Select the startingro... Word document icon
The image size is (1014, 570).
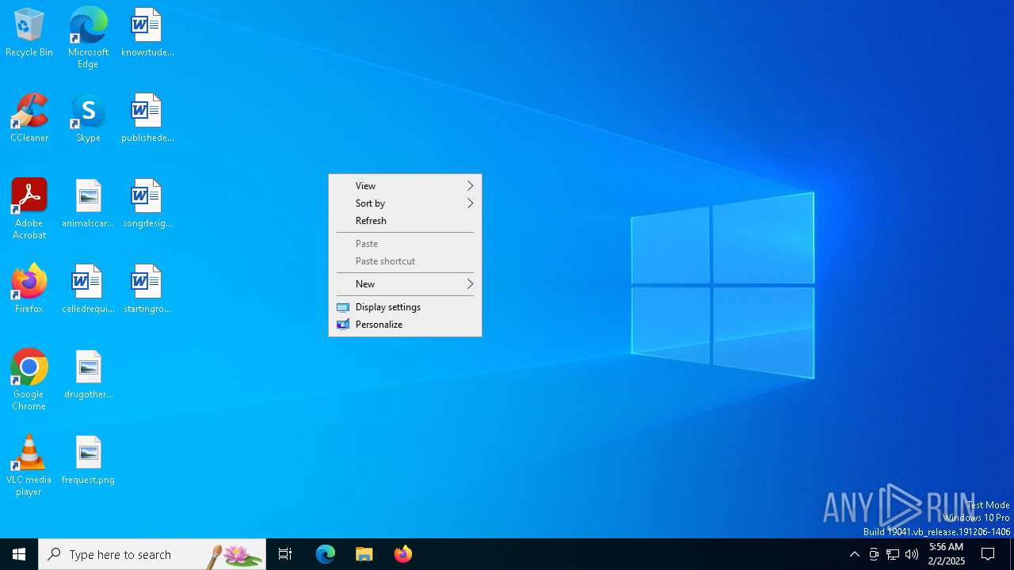(147, 290)
